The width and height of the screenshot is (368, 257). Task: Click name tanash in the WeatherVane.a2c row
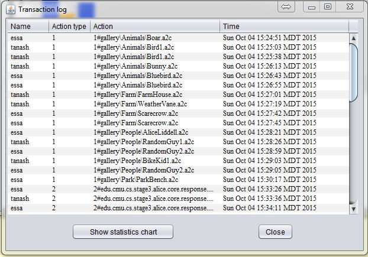click(20, 104)
